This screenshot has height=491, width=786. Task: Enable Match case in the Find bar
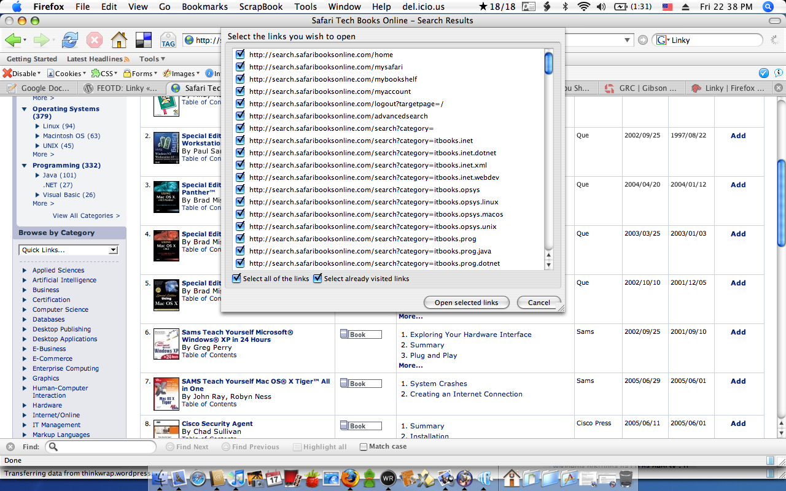pos(364,447)
